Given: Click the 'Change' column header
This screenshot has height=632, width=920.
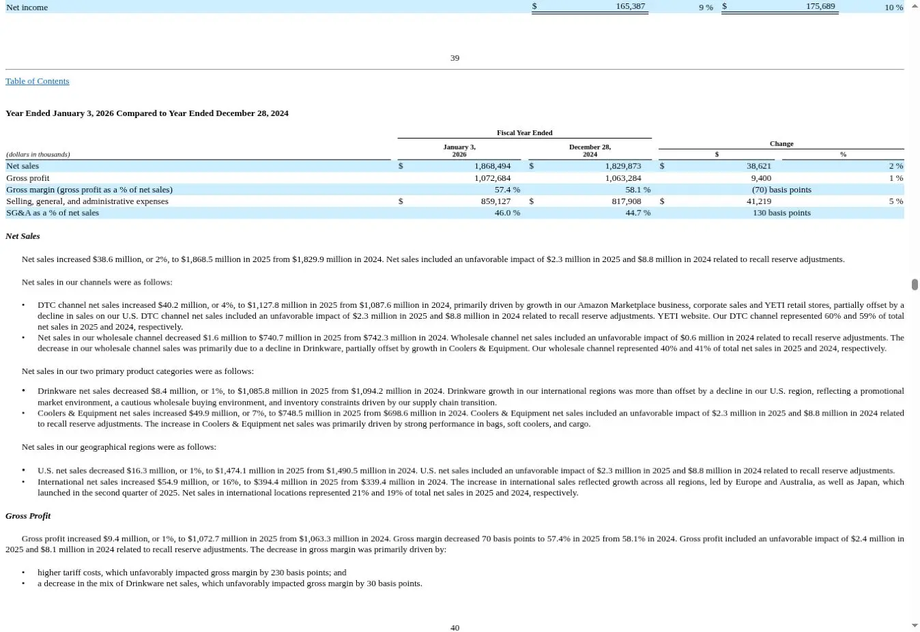Looking at the screenshot, I should (x=781, y=144).
